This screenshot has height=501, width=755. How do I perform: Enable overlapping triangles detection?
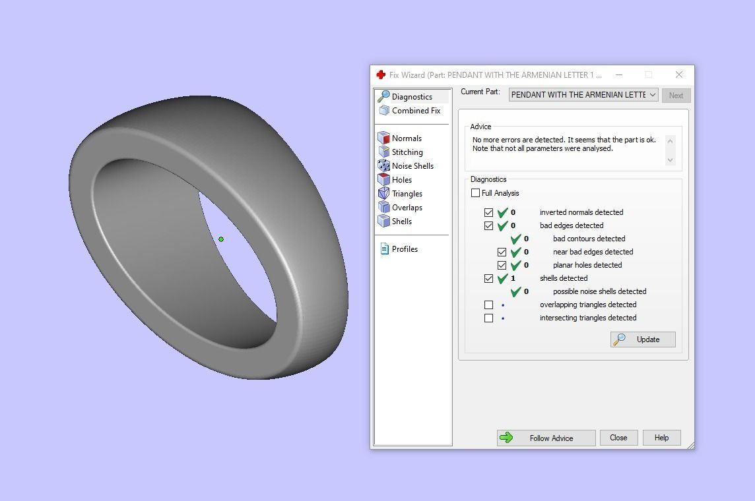(x=489, y=305)
